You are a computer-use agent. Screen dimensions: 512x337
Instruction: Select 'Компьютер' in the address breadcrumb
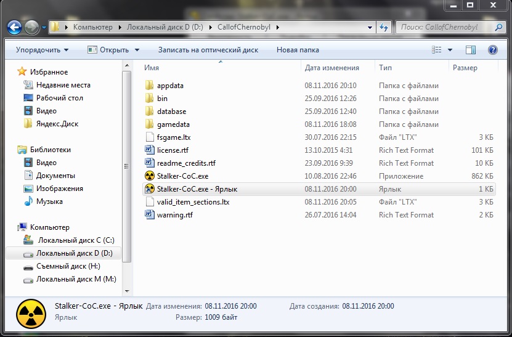[93, 27]
